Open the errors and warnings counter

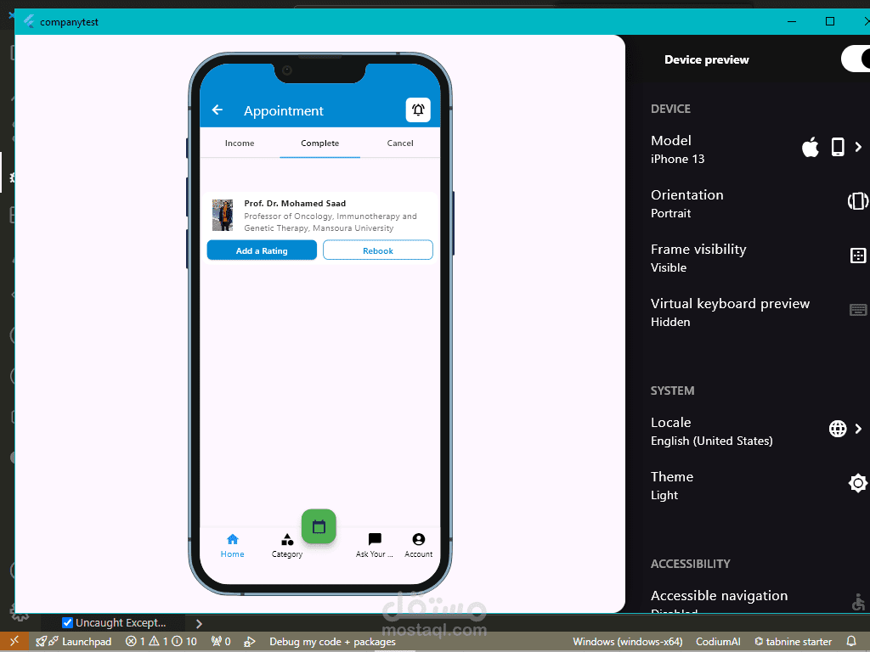pos(161,642)
